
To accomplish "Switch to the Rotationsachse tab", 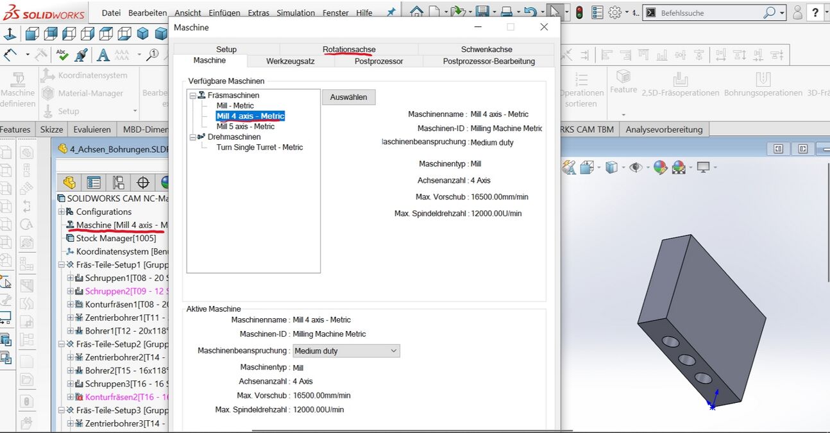I will 349,49.
